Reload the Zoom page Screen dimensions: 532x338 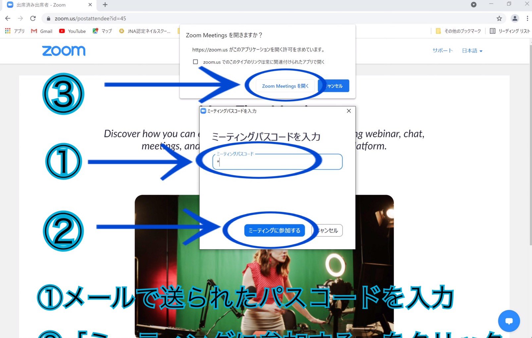[x=33, y=19]
